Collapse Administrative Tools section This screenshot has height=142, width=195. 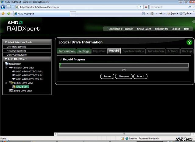(6, 42)
